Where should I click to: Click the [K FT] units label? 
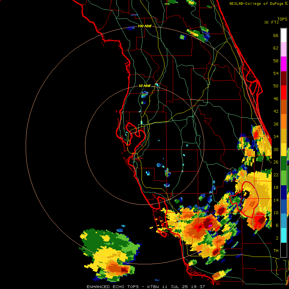[272, 22]
